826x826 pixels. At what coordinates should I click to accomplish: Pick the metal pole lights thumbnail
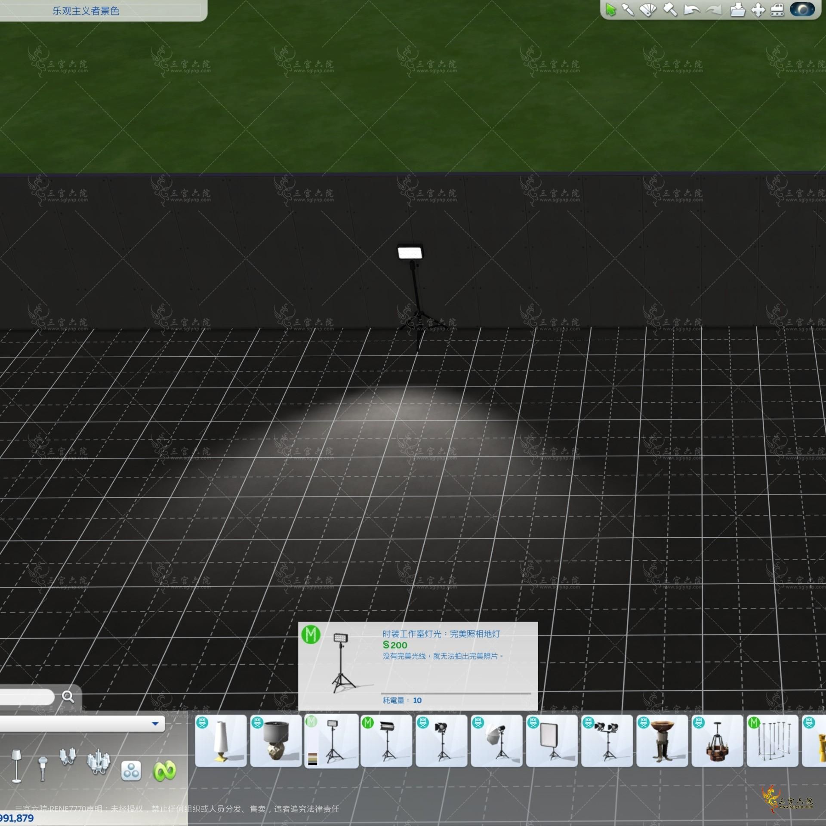tap(773, 741)
